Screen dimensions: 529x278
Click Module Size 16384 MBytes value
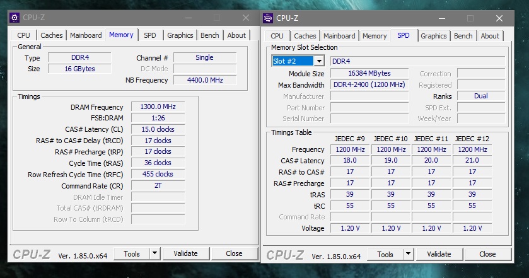[369, 73]
